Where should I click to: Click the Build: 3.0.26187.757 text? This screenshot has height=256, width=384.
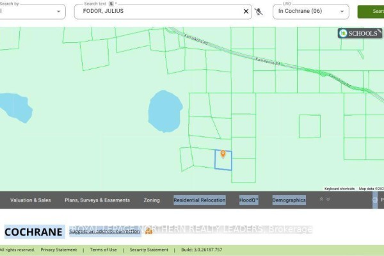point(202,250)
